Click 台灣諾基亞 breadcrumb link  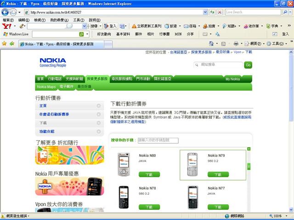click(179, 52)
